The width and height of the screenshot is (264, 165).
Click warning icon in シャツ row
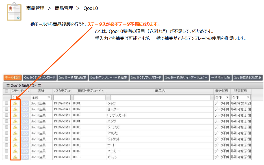[x=15, y=103]
